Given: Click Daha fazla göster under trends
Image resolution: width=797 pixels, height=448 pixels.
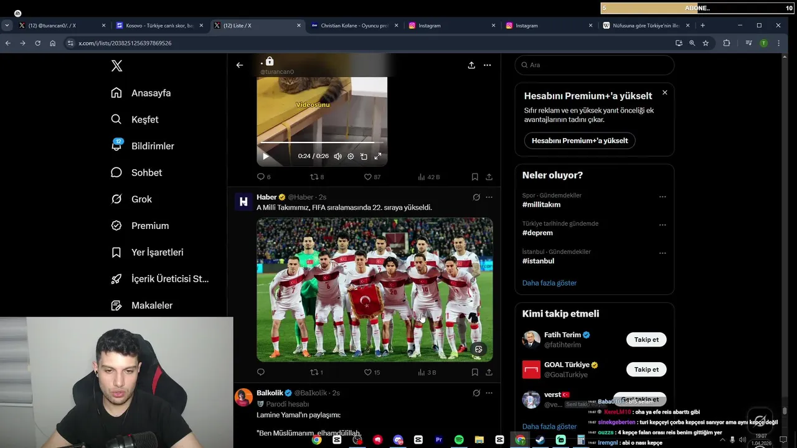Looking at the screenshot, I should pyautogui.click(x=549, y=282).
